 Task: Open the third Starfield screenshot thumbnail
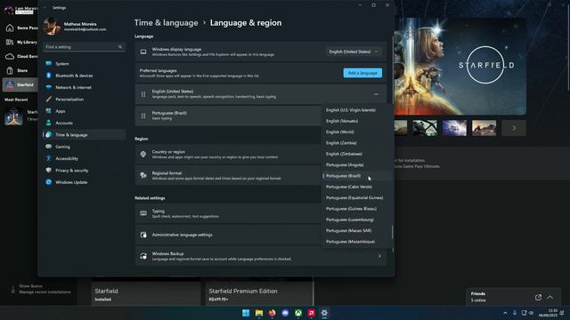point(454,128)
